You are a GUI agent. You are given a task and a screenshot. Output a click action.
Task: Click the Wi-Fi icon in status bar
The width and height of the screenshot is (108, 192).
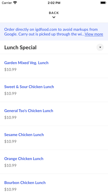pos(15,3)
